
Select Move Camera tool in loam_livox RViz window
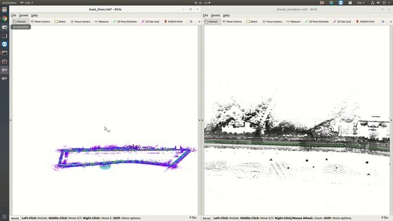[x=40, y=21]
